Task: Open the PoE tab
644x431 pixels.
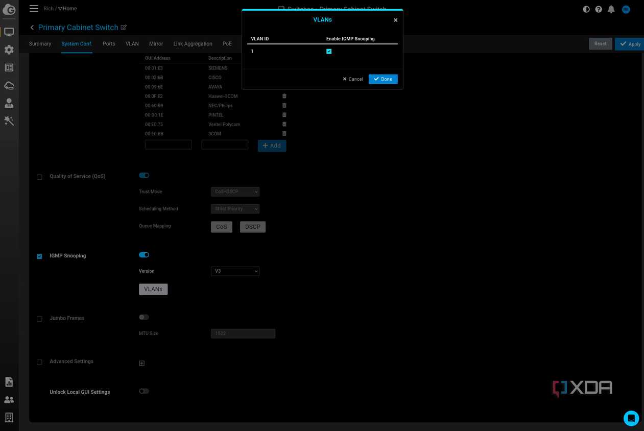Action: tap(227, 44)
